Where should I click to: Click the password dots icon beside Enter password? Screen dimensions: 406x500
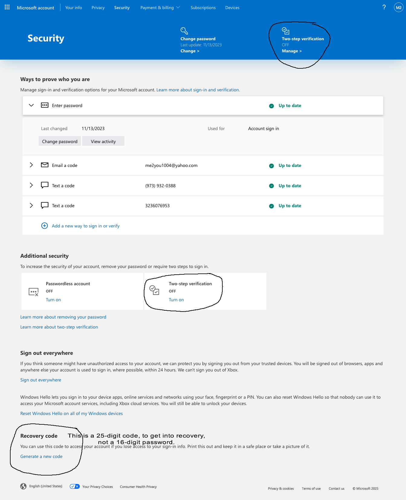45,105
